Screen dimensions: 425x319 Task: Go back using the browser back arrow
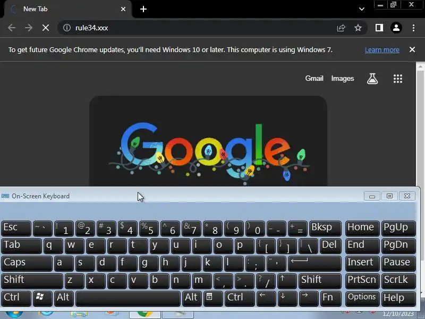[x=11, y=28]
